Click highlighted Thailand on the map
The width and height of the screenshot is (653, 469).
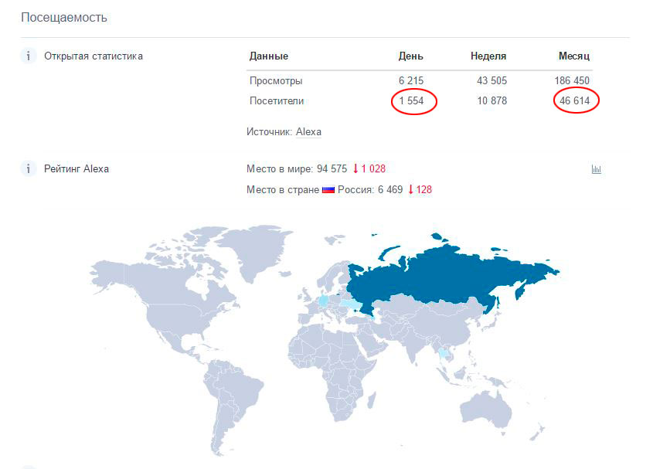click(444, 355)
